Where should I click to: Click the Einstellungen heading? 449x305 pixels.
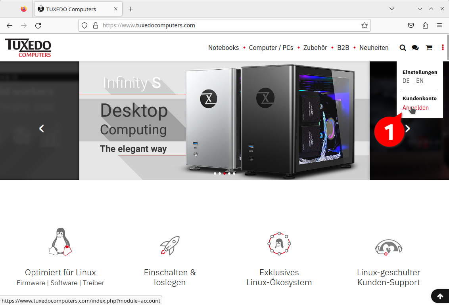coord(420,72)
